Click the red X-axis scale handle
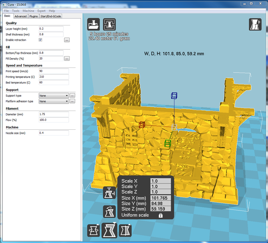This screenshot has height=243, width=268. point(142,124)
